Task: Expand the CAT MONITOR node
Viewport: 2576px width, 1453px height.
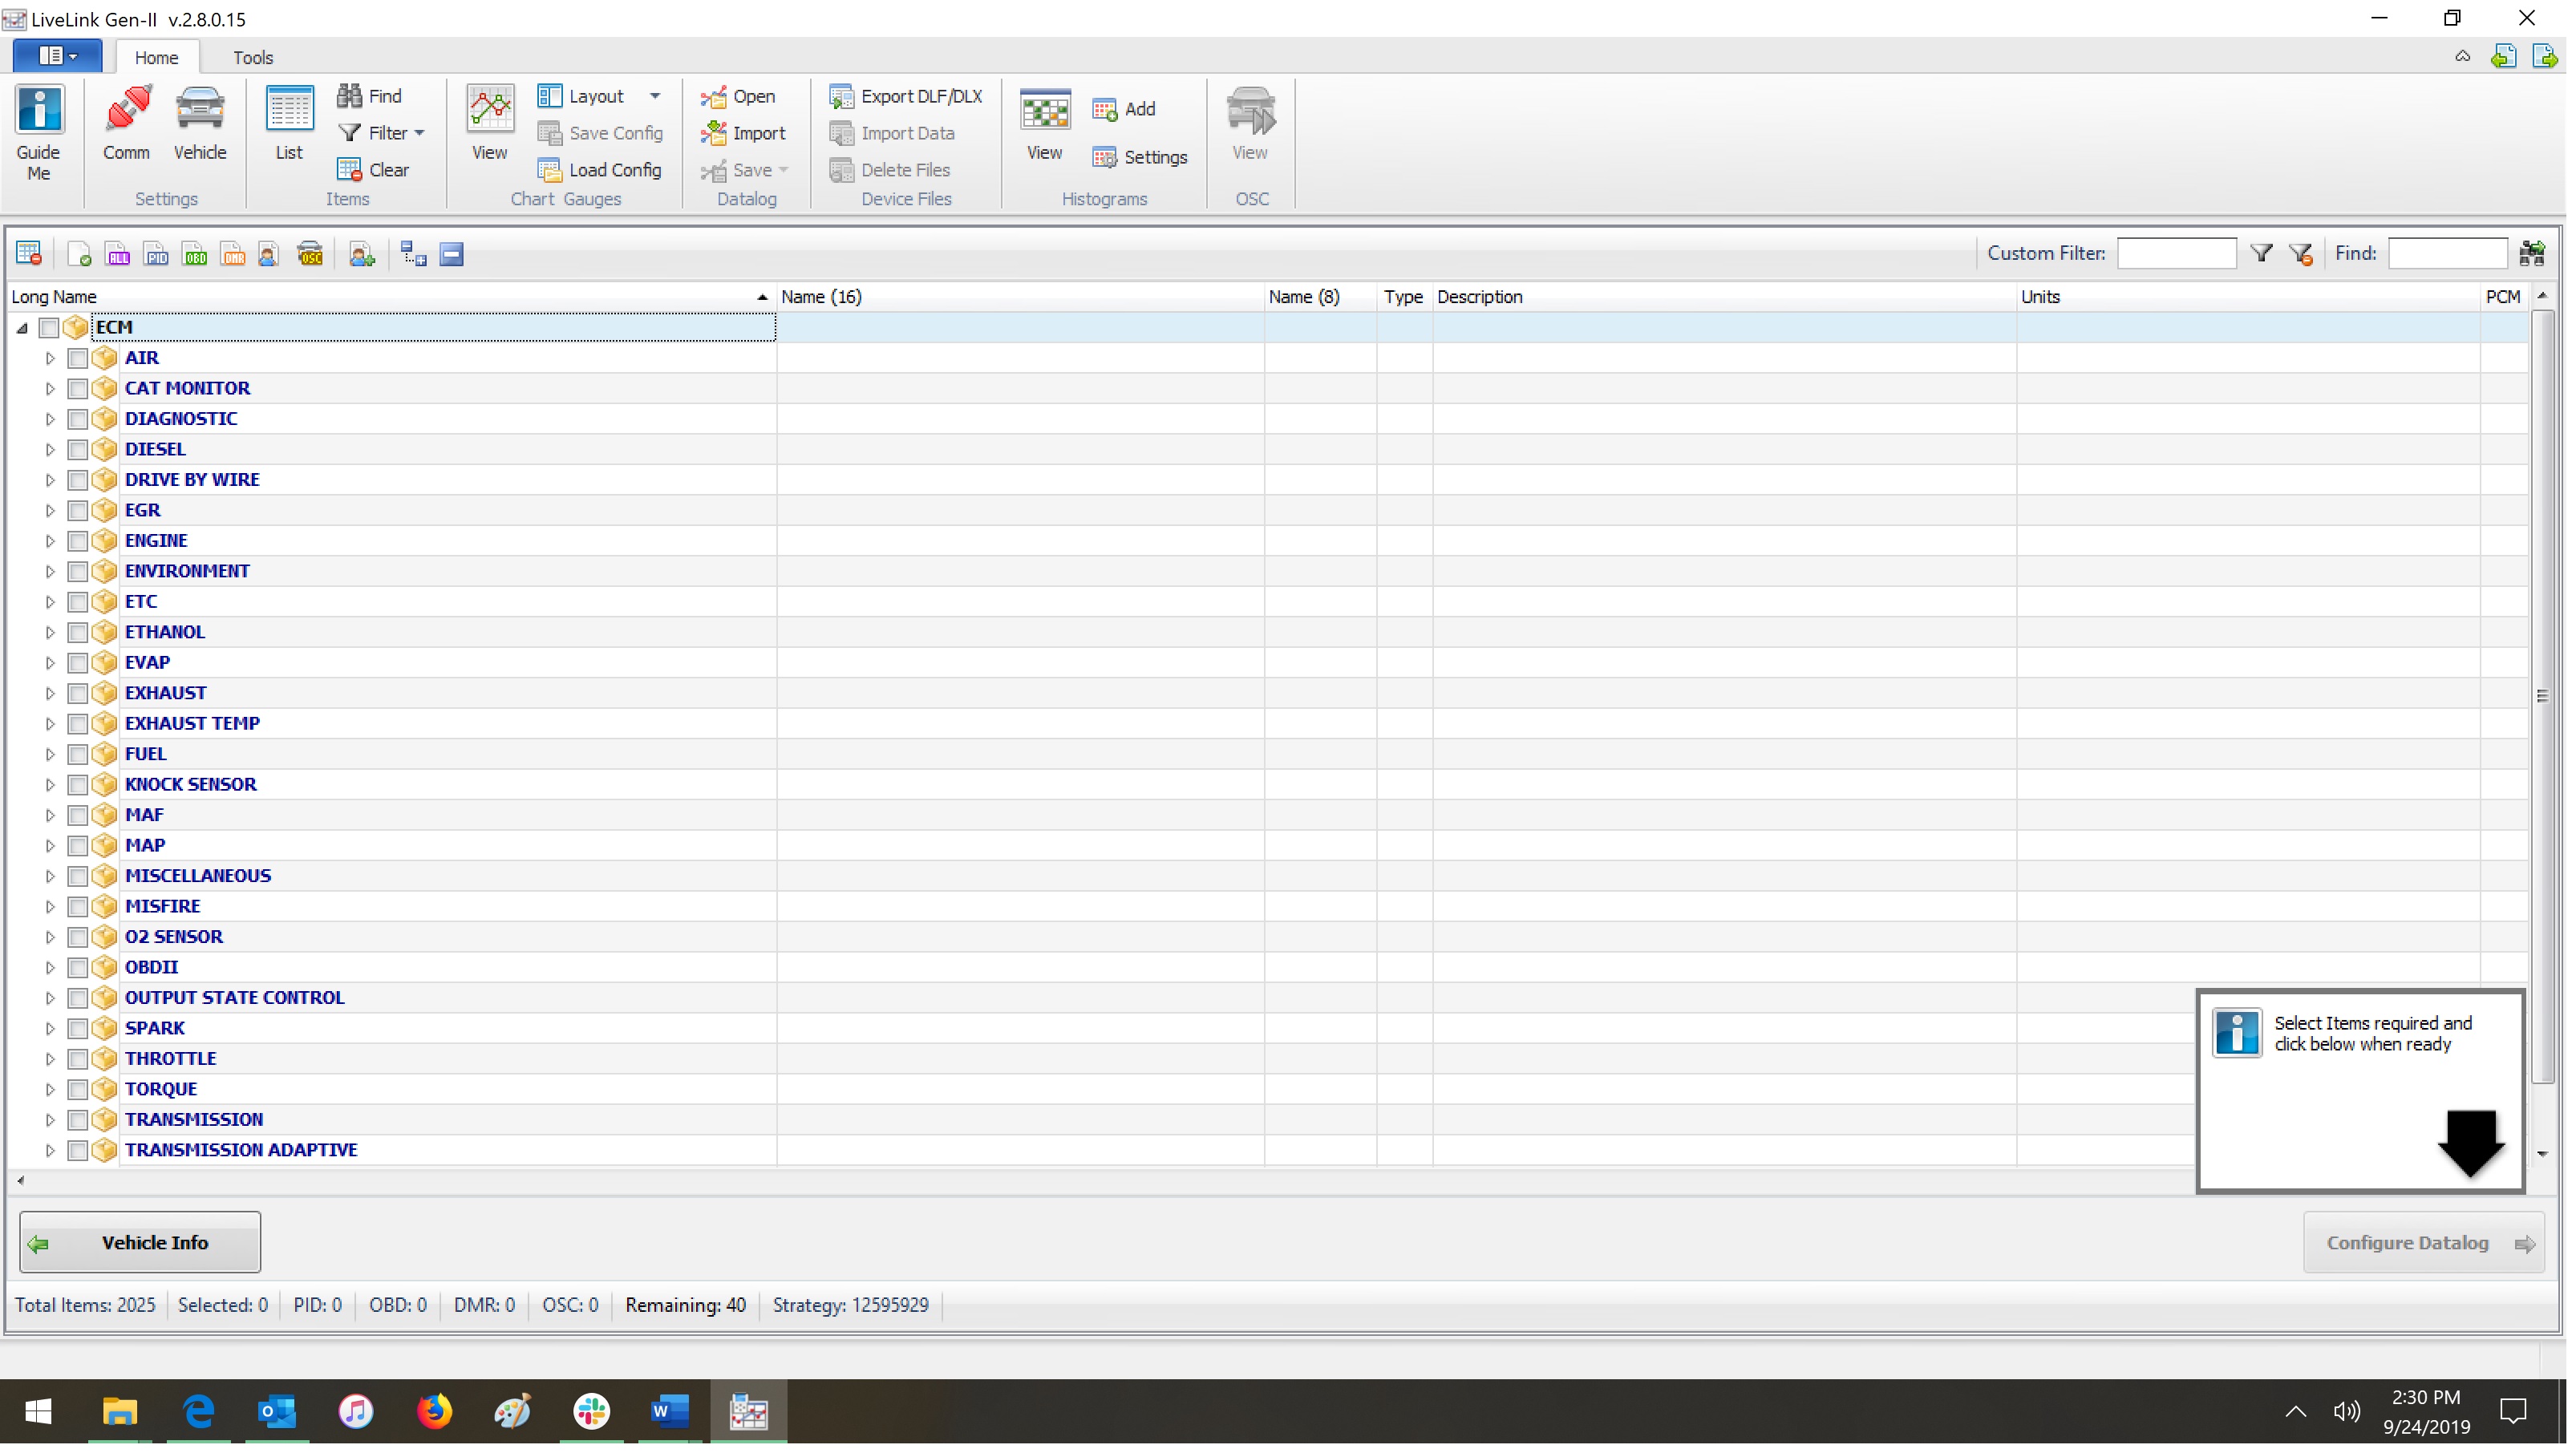Action: (50, 389)
